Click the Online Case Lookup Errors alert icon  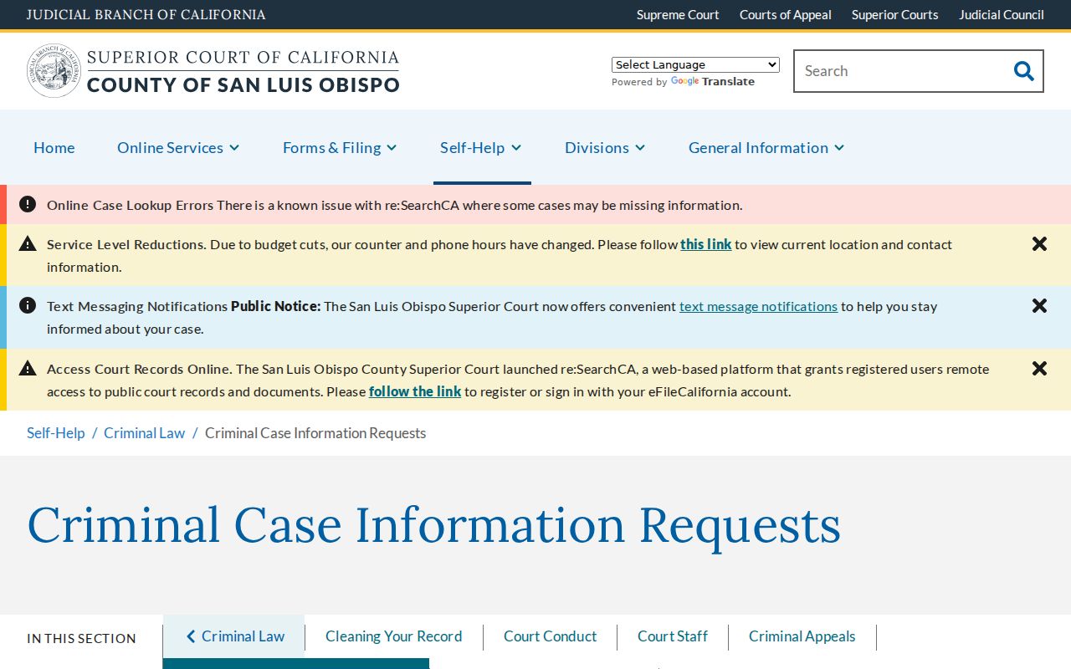coord(28,204)
